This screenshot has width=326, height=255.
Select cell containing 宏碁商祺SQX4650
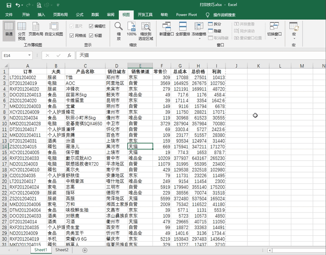click(85, 124)
